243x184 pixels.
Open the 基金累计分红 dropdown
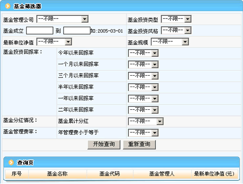point(146,121)
